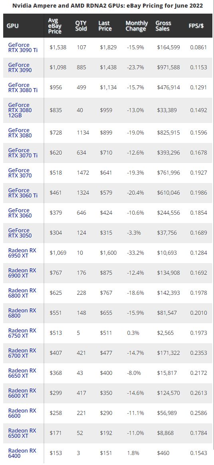Open the Radeon RX 6950 XT link
Viewport: 214px width, 465px height.
pyautogui.click(x=22, y=253)
